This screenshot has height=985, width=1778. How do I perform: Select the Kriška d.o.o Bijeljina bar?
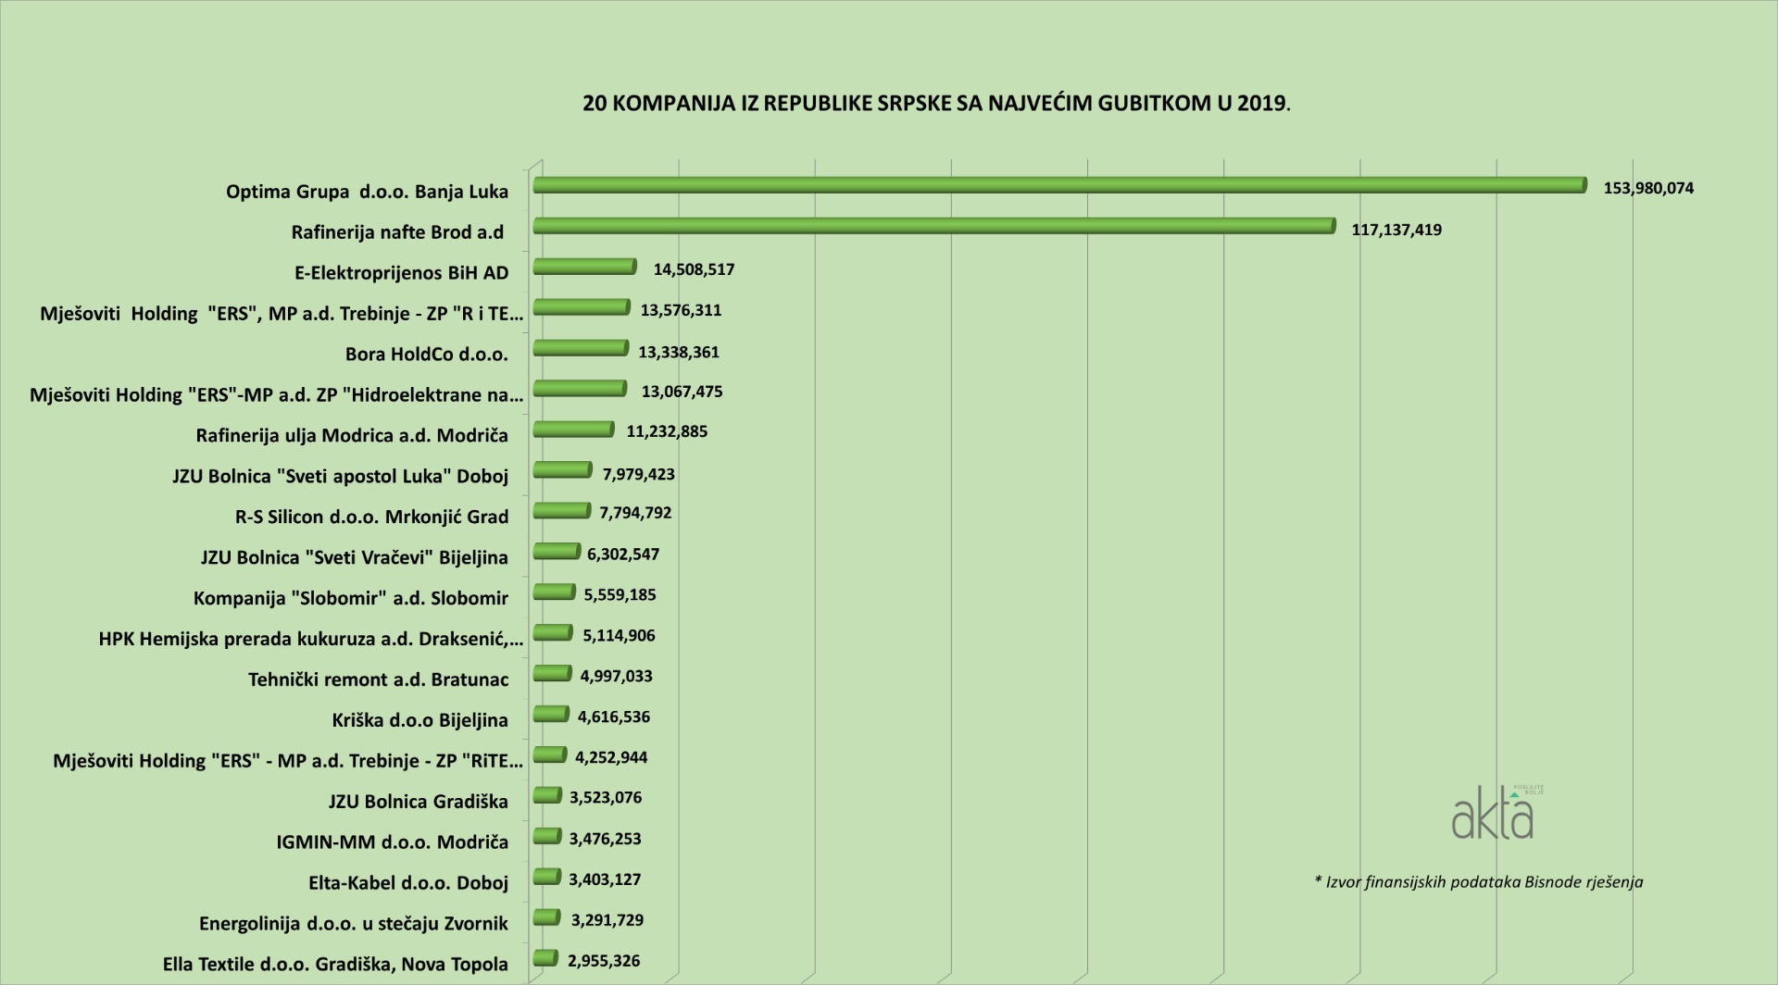tap(551, 715)
